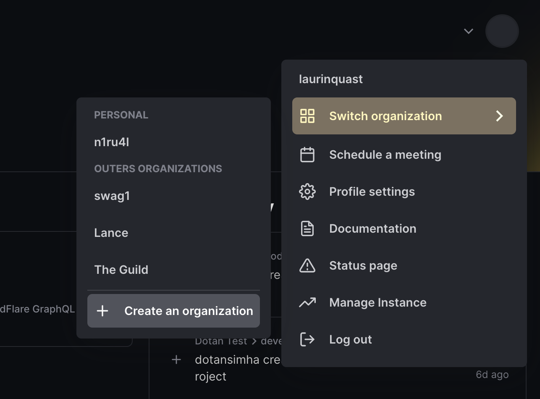
Task: Click the gear icon next to Profile settings
Action: 308,192
